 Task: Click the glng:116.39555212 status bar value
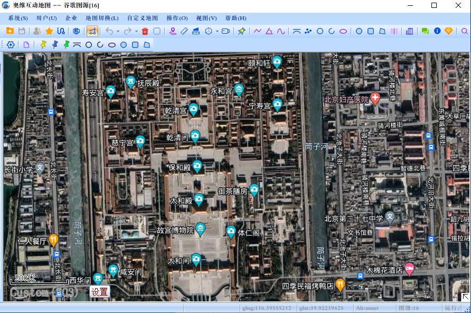[267, 308]
